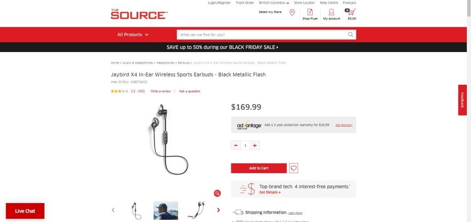Add product to wishlist heart icon
The width and height of the screenshot is (471, 222).
pyautogui.click(x=293, y=168)
